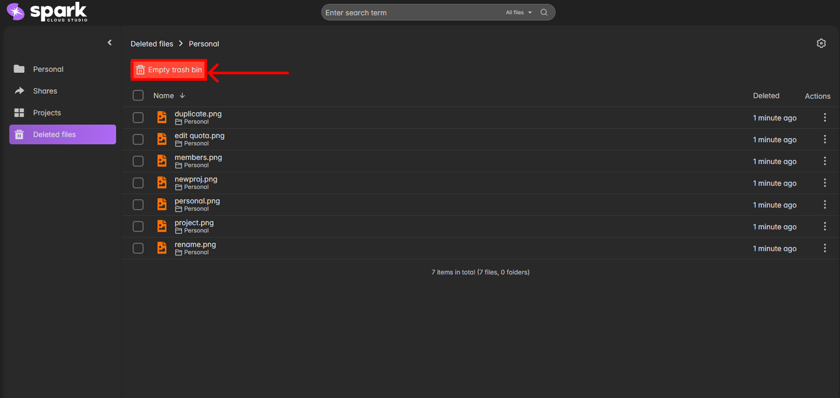Collapse the left sidebar with chevron

[110, 43]
